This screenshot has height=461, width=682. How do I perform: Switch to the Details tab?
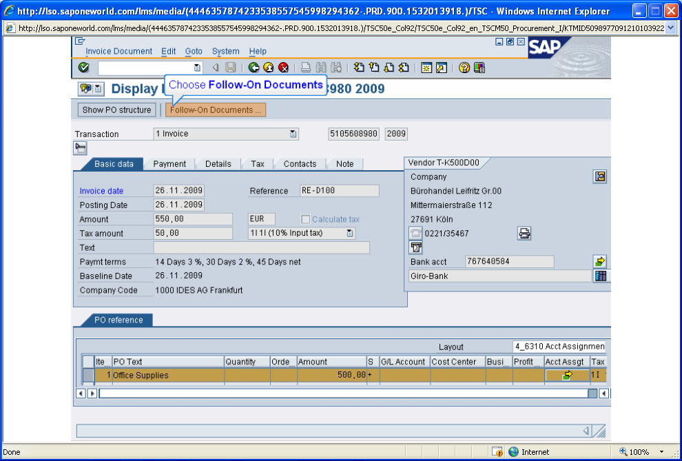click(x=218, y=163)
